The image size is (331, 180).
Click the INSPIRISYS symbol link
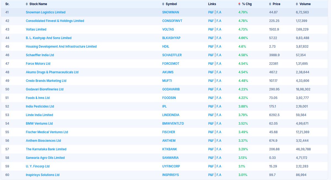coord(170,174)
